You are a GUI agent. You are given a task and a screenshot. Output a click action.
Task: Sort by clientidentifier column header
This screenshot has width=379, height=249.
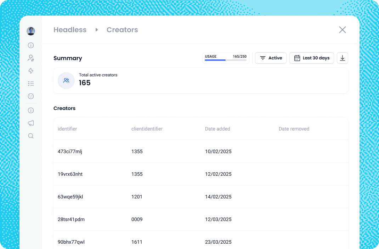[147, 129]
